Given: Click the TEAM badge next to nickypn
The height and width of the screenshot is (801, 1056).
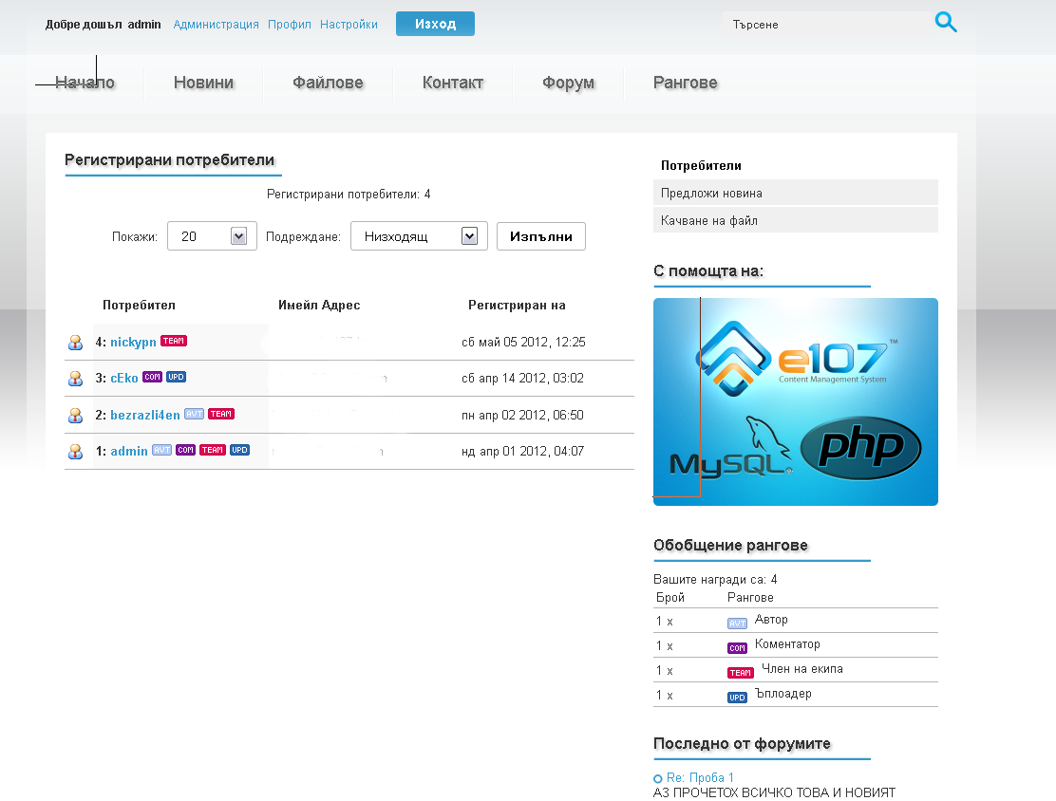Looking at the screenshot, I should (x=174, y=340).
